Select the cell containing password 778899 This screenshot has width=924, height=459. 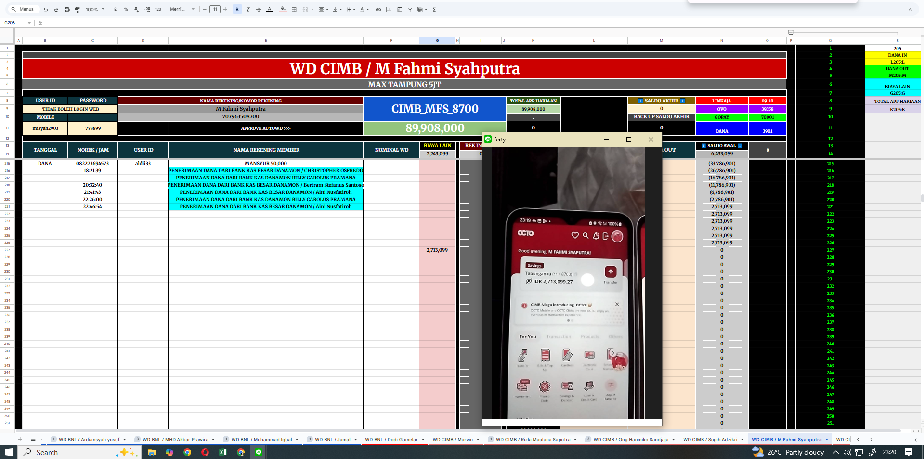92,128
